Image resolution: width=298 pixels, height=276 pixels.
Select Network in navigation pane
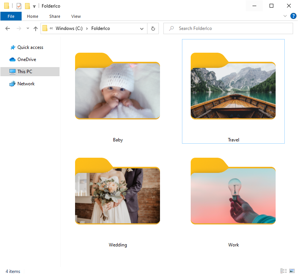click(x=30, y=84)
